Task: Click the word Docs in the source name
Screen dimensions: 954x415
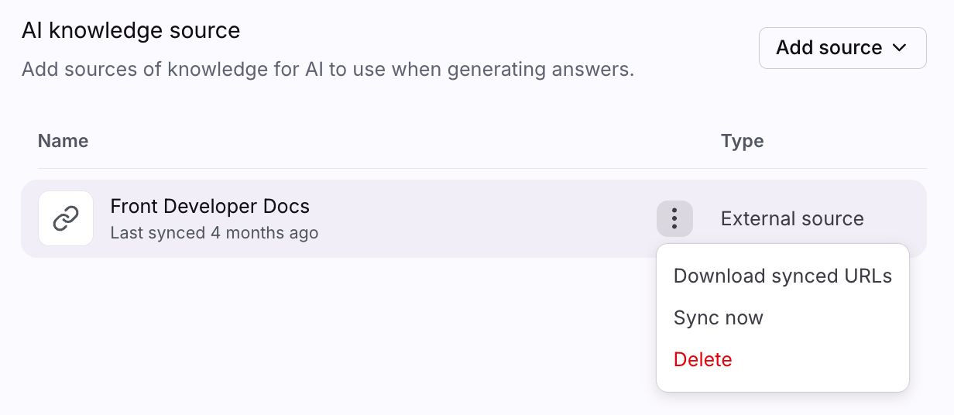Action: [287, 207]
